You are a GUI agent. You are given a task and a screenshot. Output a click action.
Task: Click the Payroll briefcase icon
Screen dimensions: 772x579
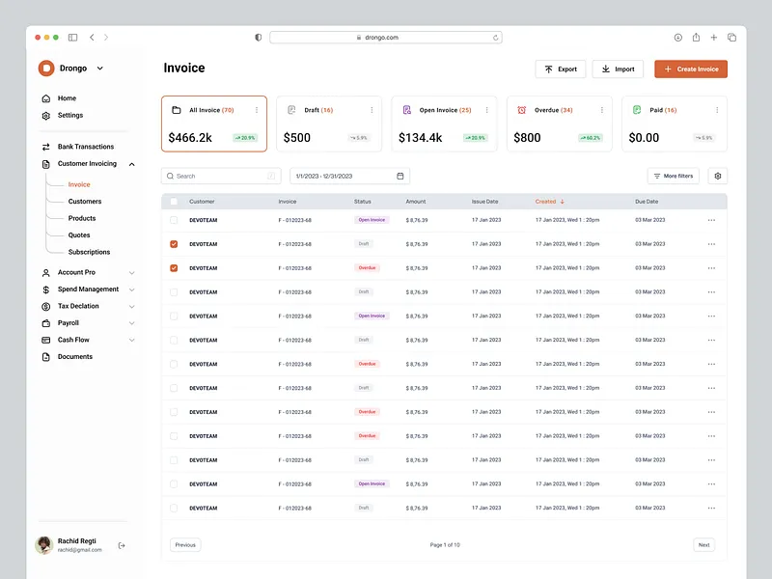click(46, 322)
